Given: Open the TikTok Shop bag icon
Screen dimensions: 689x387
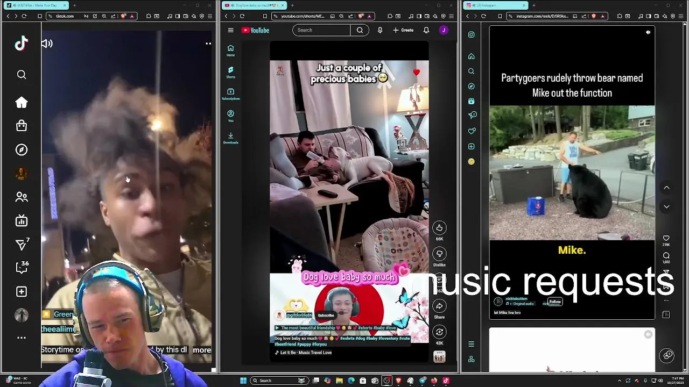Looking at the screenshot, I should click(22, 126).
